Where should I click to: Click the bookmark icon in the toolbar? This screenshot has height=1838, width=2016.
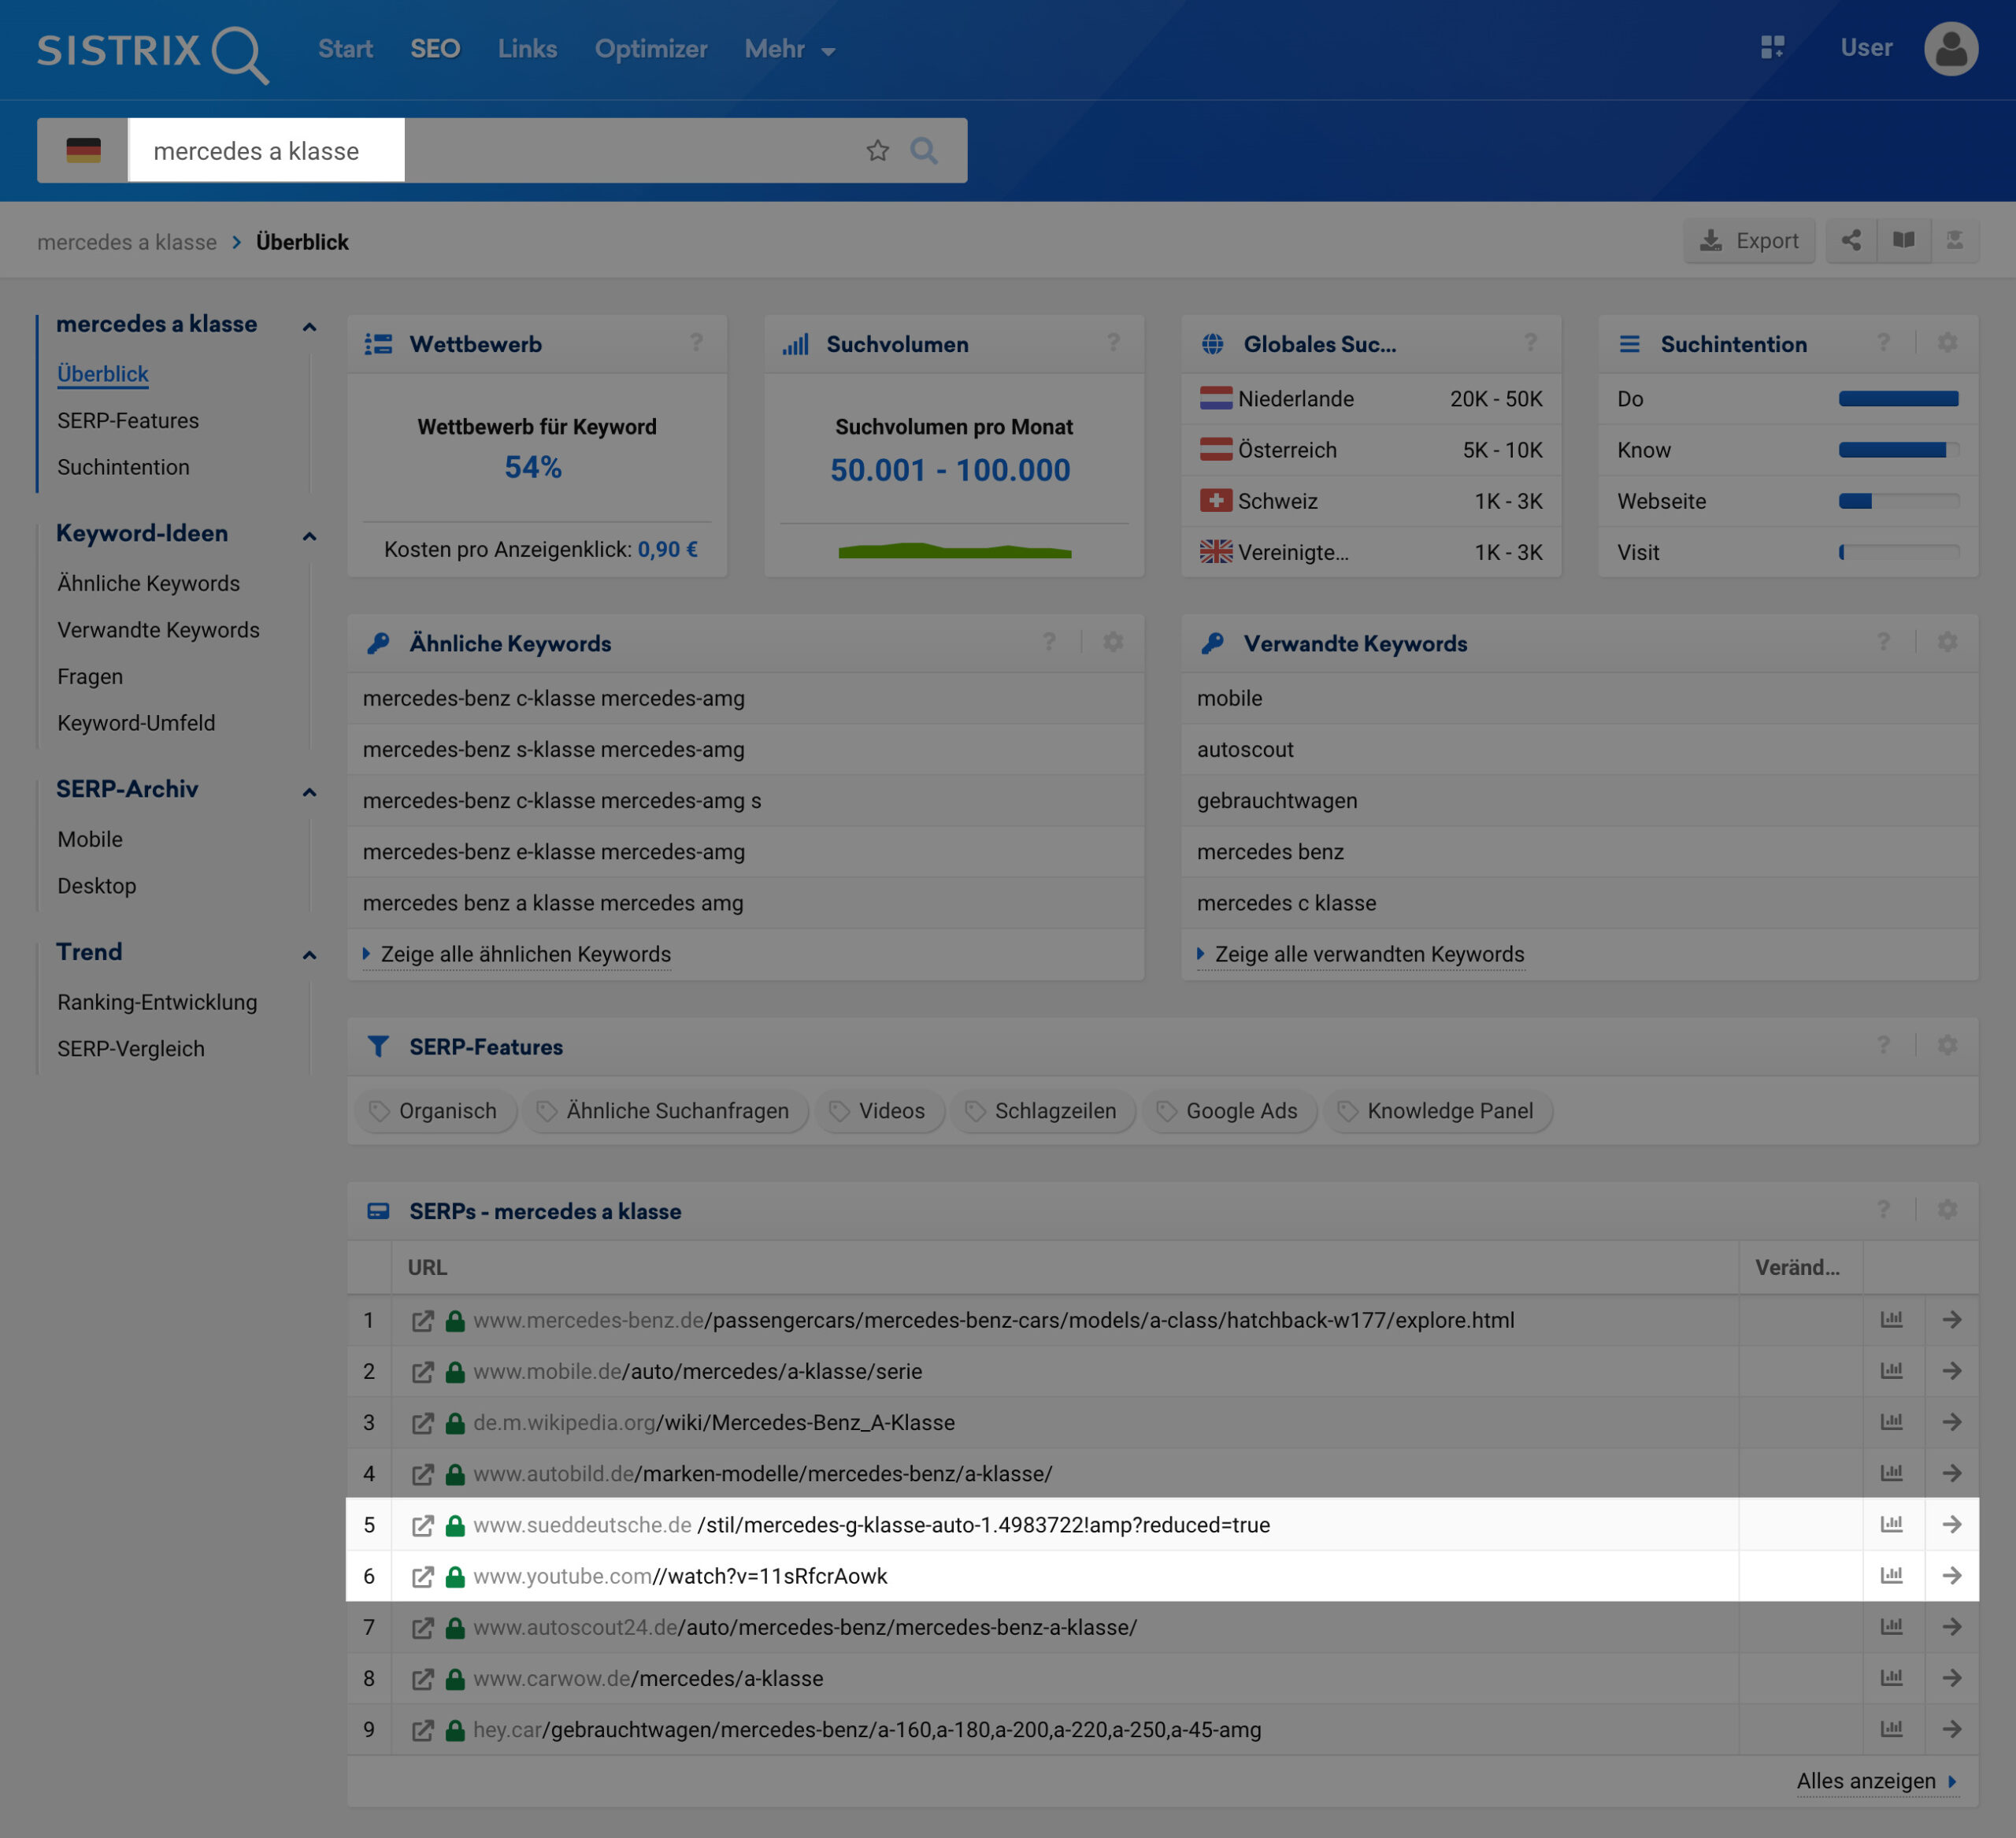point(1903,240)
